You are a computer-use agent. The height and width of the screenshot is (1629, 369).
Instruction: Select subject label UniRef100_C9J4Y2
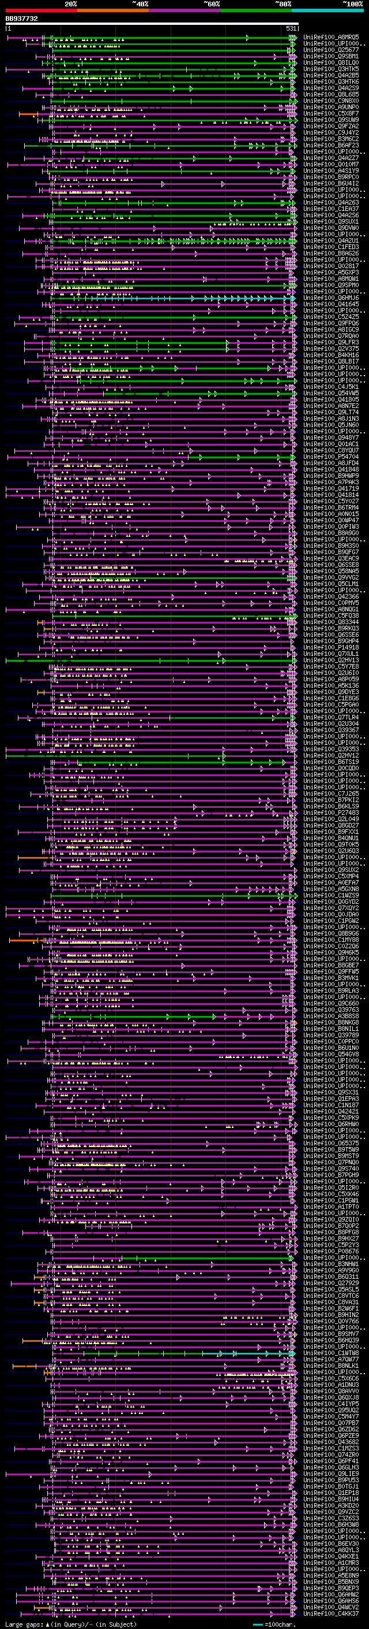pyautogui.click(x=331, y=132)
